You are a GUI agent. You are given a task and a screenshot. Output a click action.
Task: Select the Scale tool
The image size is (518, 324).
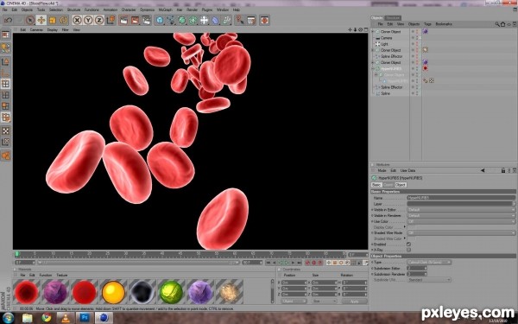52,20
